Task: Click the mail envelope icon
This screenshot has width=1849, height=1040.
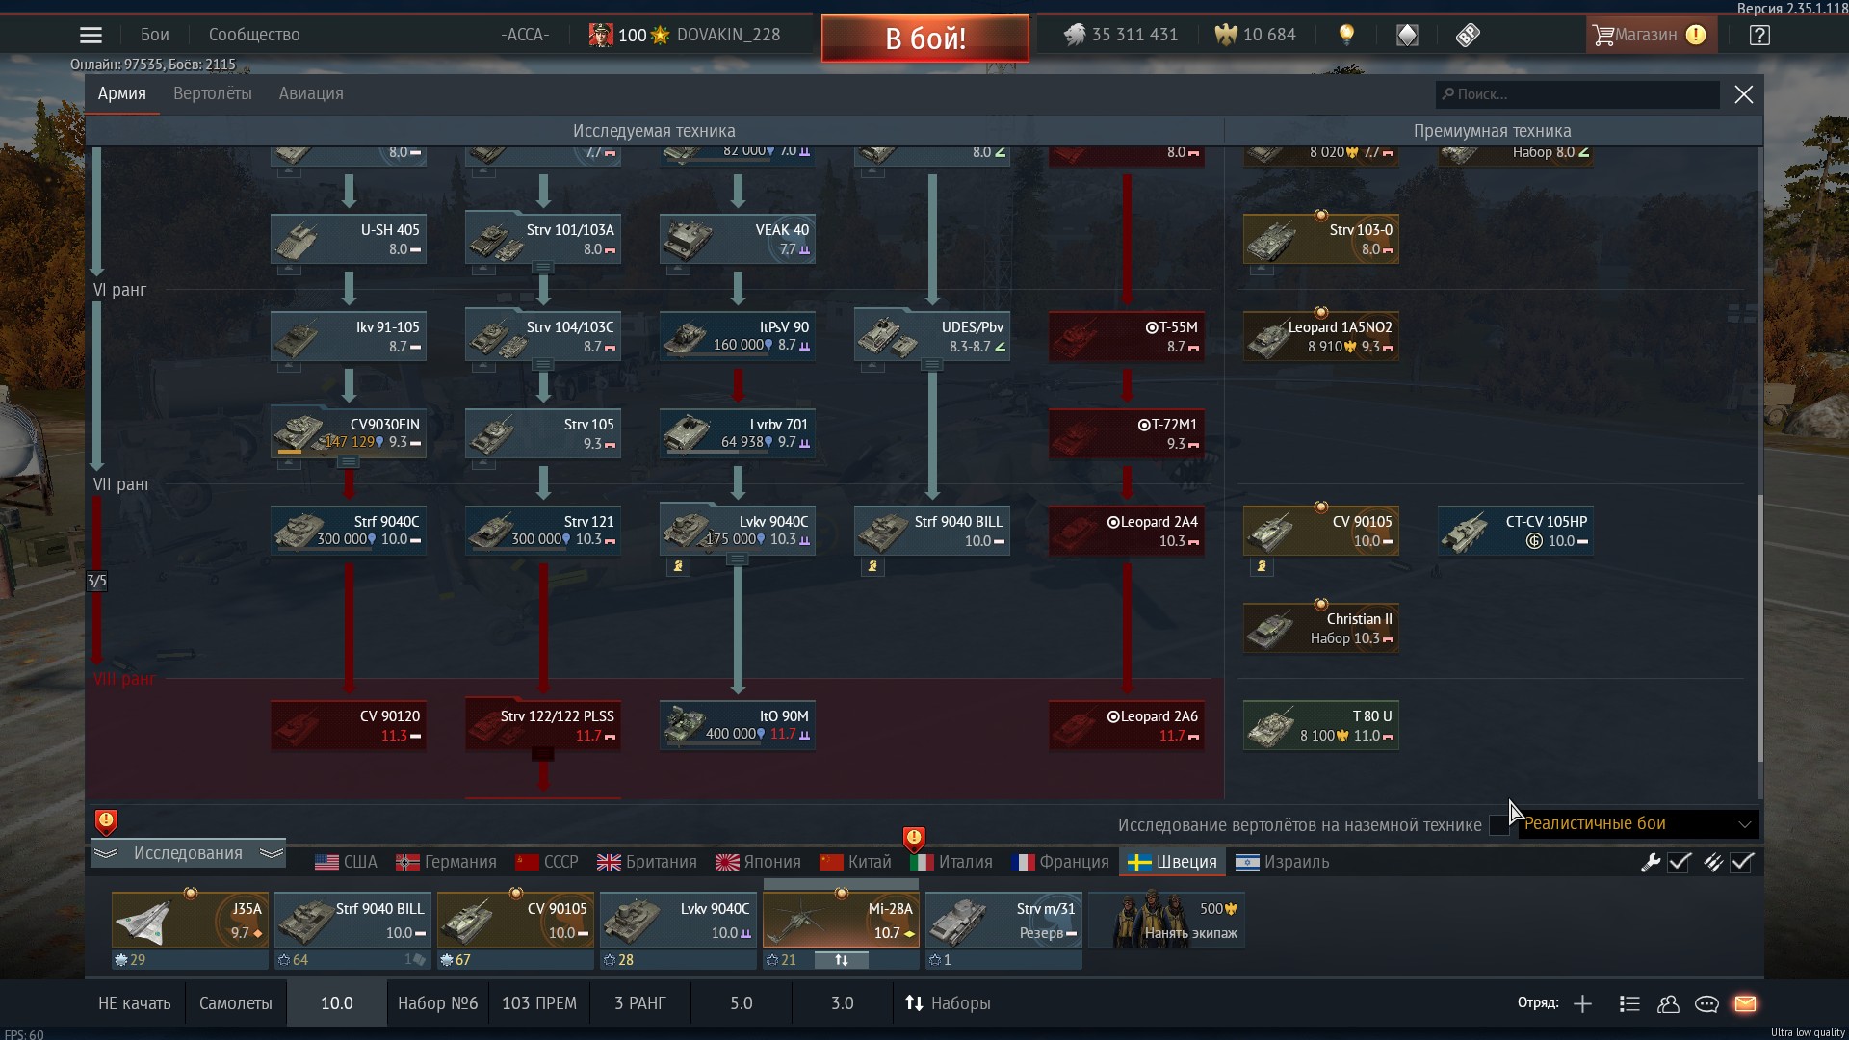Action: pyautogui.click(x=1745, y=1003)
